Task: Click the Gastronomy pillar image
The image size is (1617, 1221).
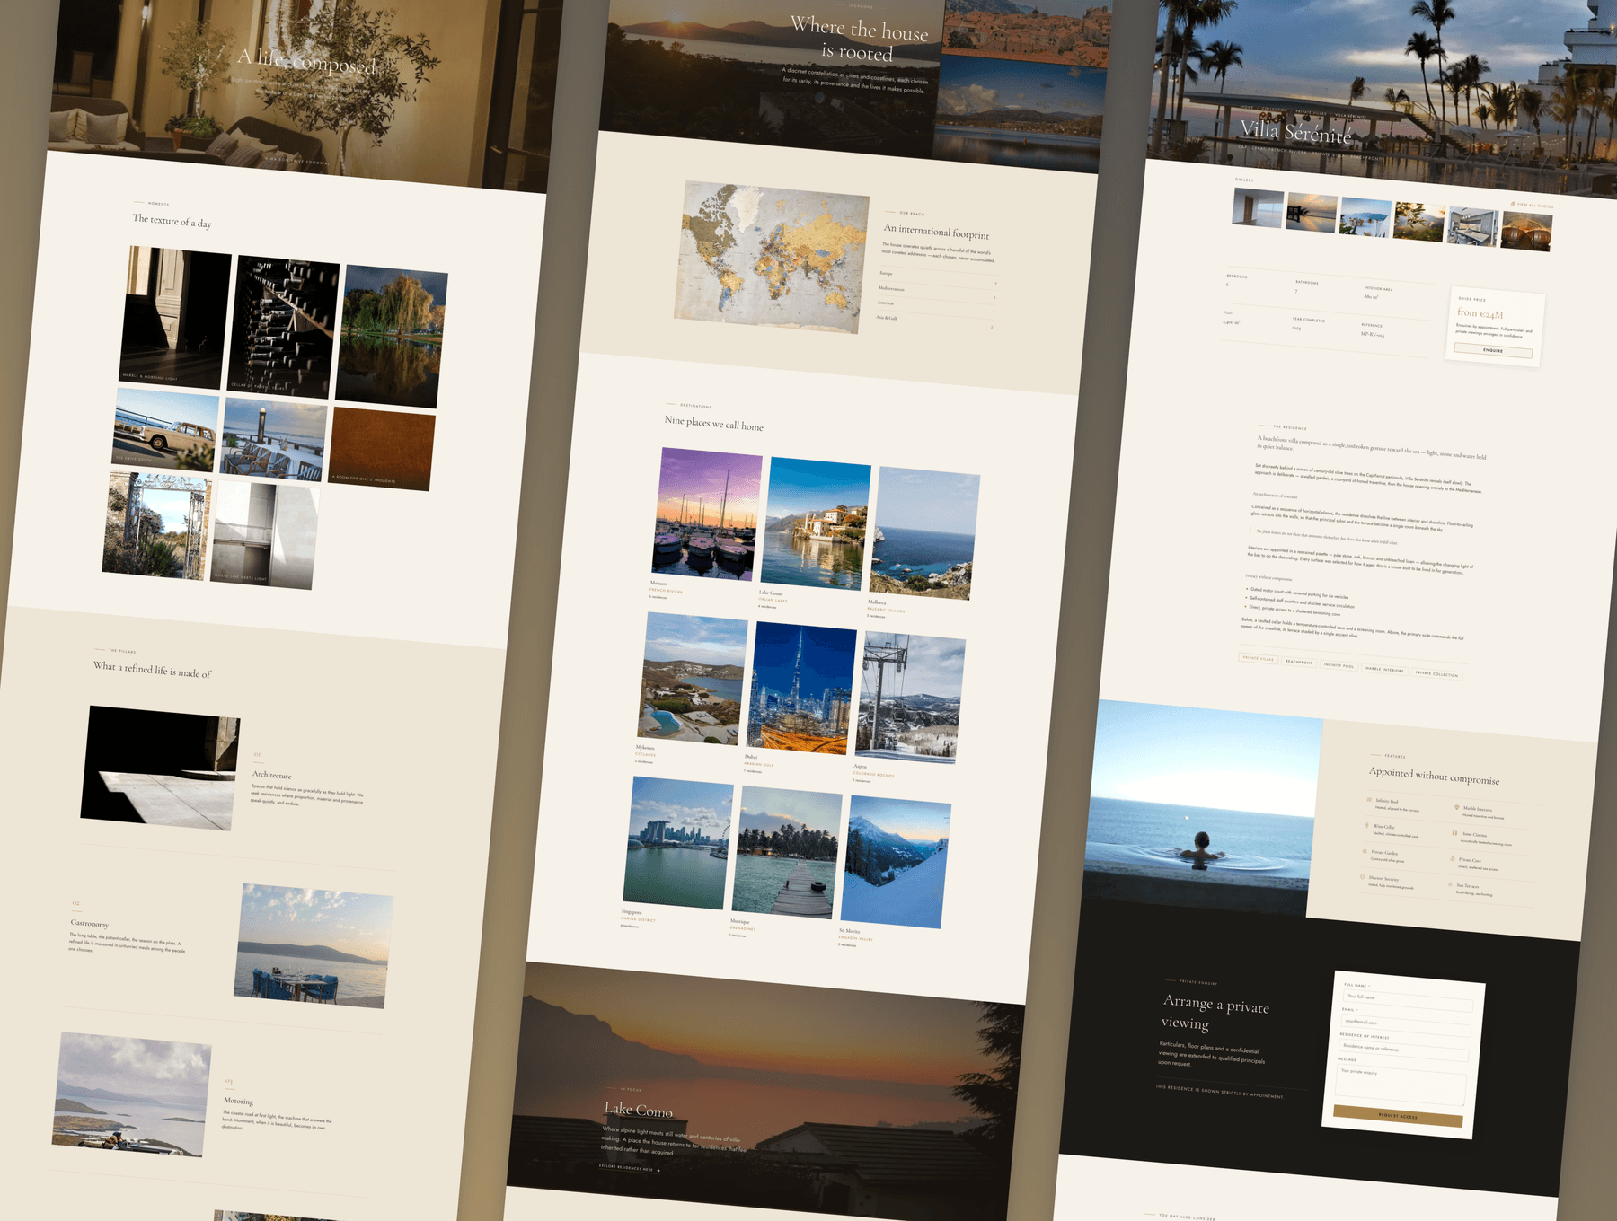Action: tap(314, 945)
